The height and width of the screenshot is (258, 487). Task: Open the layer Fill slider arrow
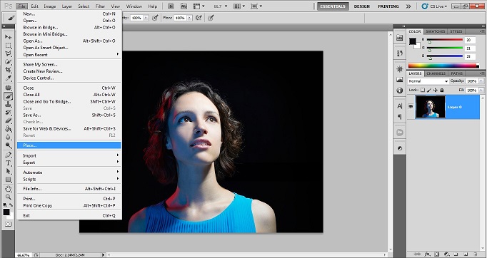(481, 90)
